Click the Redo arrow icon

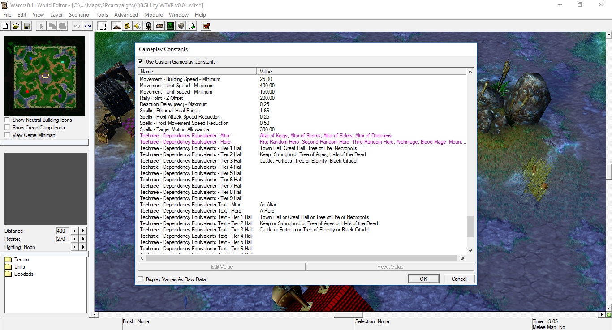point(88,26)
